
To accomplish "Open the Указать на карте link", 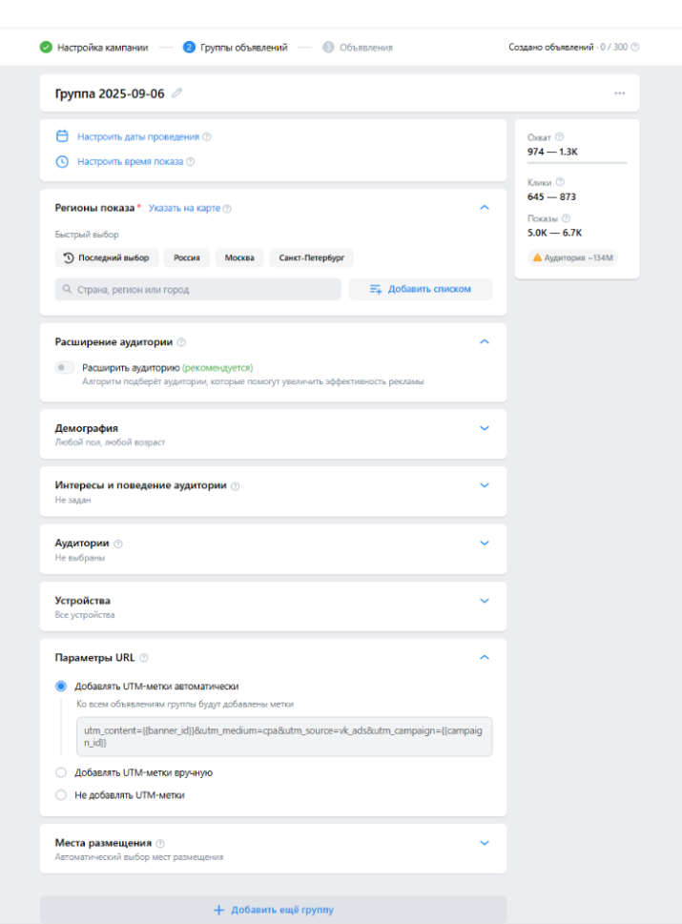I will [x=184, y=208].
